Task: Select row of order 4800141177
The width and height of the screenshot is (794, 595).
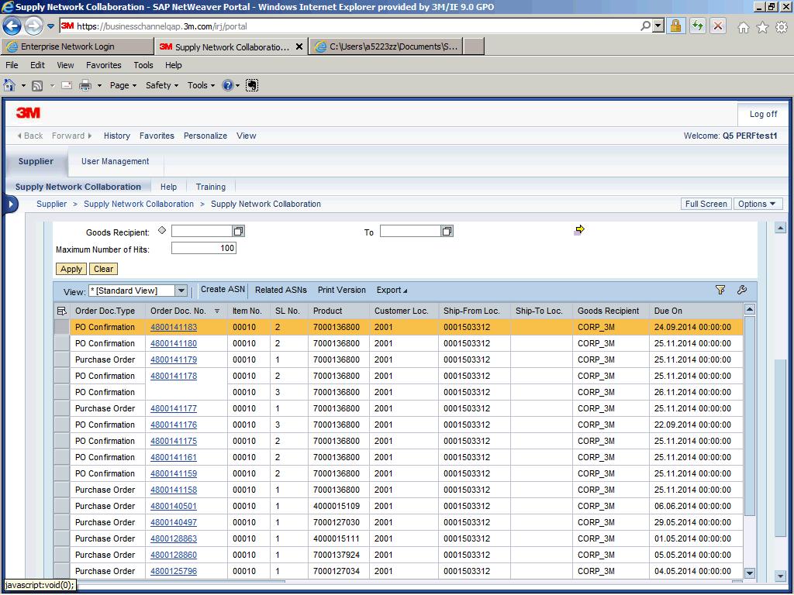Action: [x=62, y=408]
